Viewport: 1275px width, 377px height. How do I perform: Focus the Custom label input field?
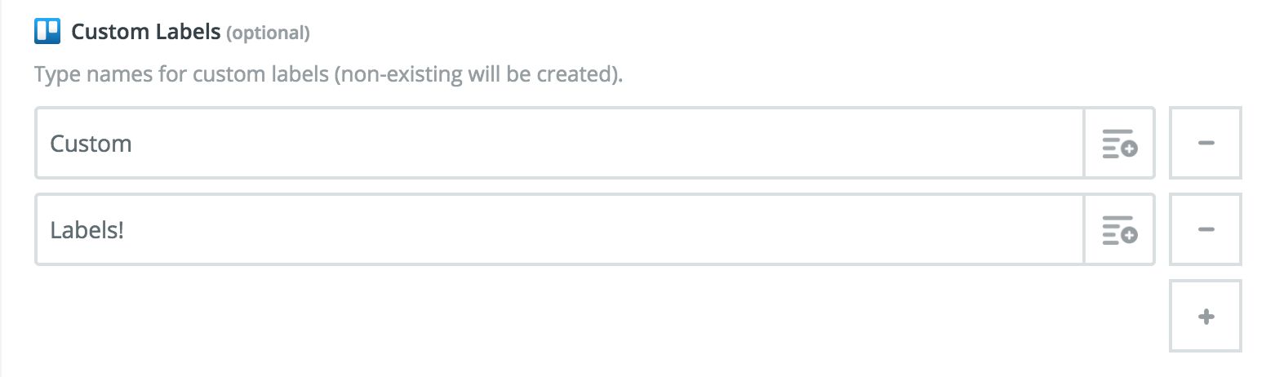click(x=560, y=144)
